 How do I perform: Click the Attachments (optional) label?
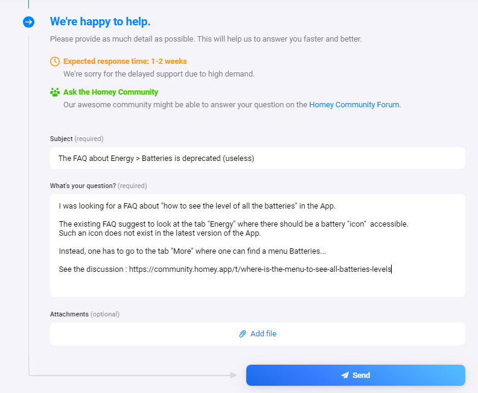tap(84, 314)
